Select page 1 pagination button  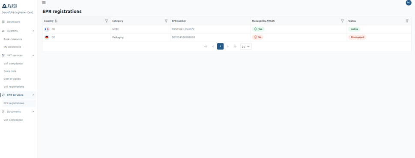point(221,47)
